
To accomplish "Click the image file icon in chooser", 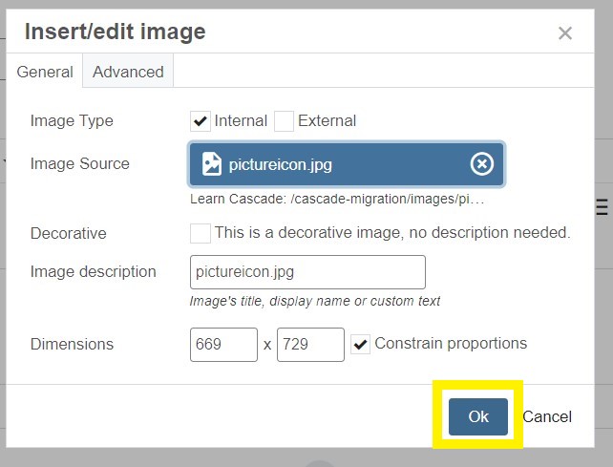I will tap(212, 164).
